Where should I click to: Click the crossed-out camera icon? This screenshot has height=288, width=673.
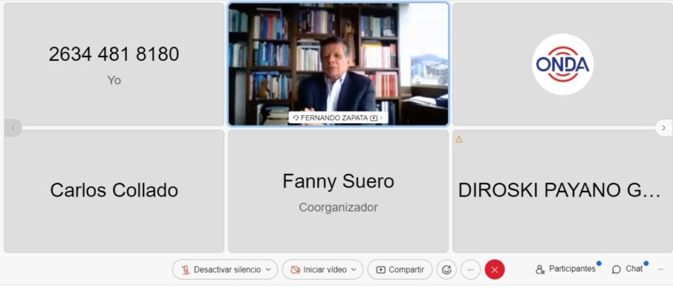[295, 270]
